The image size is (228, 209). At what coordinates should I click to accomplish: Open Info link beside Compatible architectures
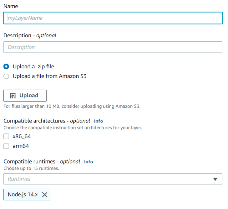click(98, 121)
